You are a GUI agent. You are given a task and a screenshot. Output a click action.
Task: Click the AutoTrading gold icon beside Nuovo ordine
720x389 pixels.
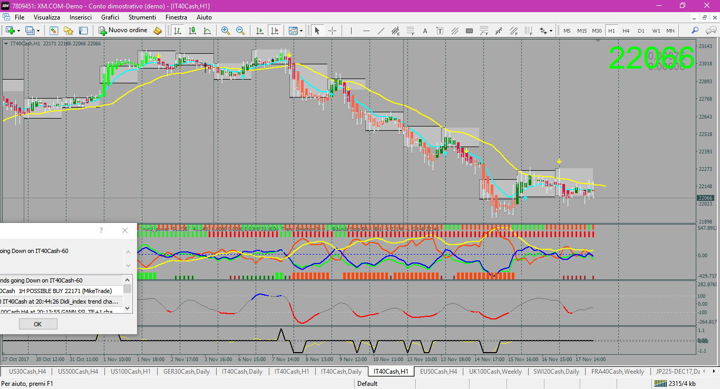click(157, 31)
